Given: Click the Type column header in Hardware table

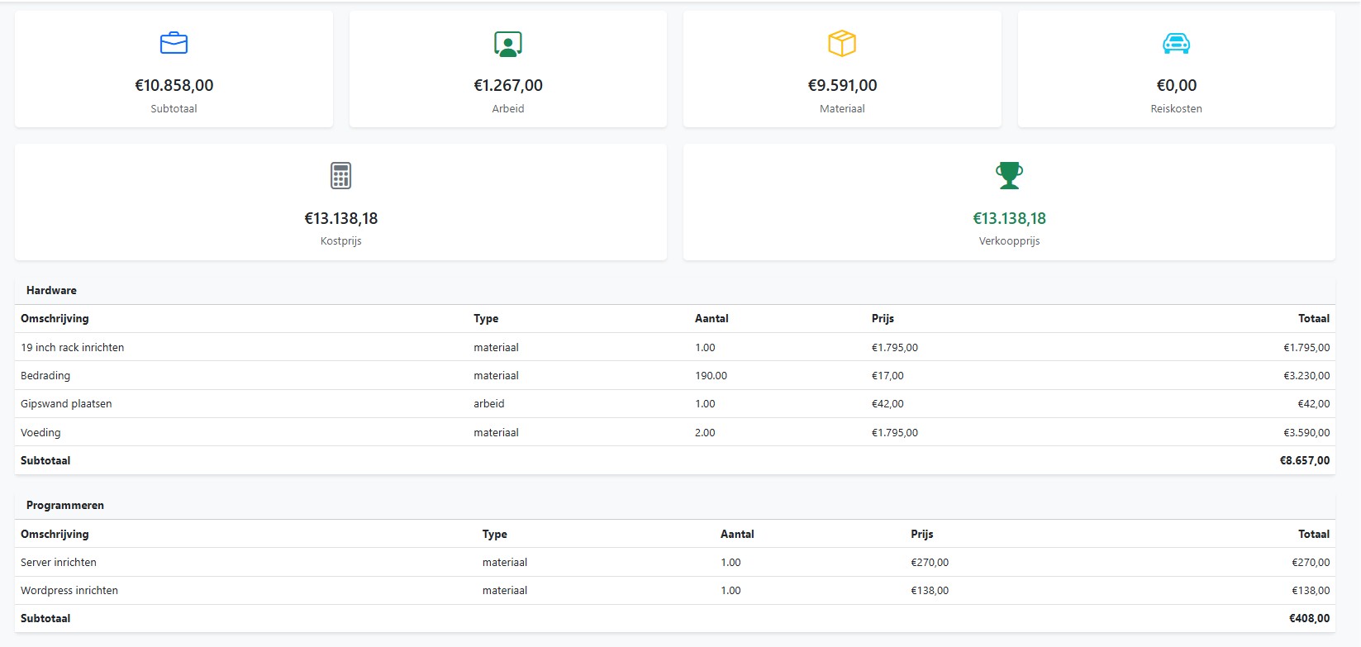Looking at the screenshot, I should tap(486, 319).
